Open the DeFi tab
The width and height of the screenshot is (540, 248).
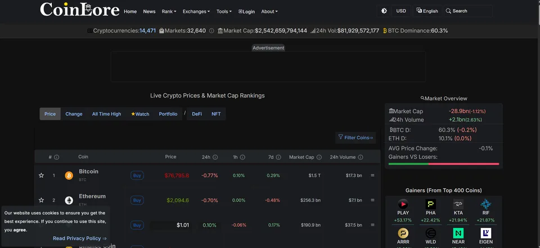(197, 114)
